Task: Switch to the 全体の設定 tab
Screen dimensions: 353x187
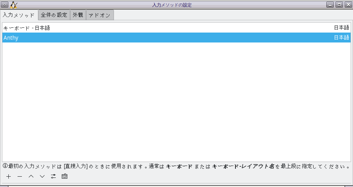Action: [54, 15]
